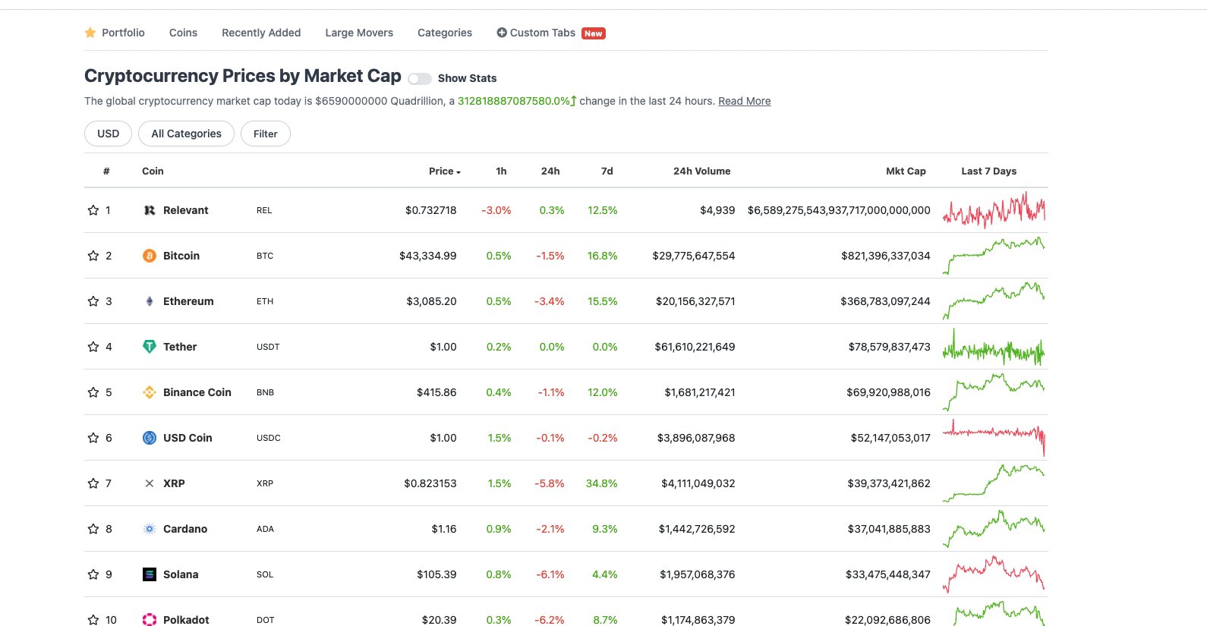Screen dimensions: 1207x626
Task: Click the Ethereum diamond logo
Action: coord(150,301)
